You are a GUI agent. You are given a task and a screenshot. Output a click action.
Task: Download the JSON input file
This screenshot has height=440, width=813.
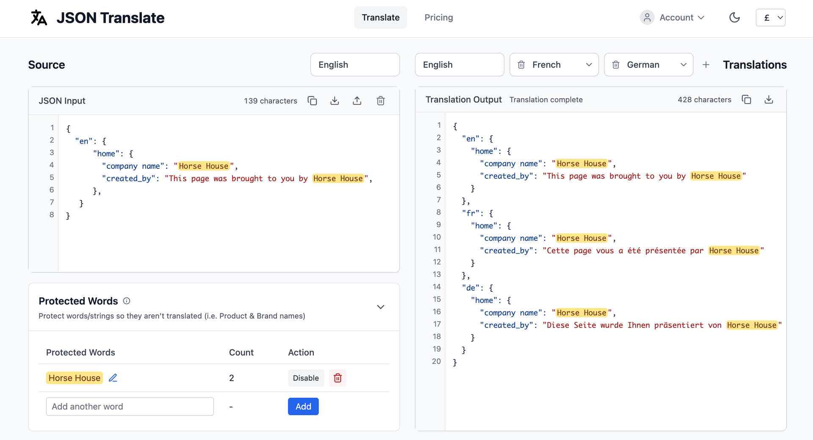(335, 101)
